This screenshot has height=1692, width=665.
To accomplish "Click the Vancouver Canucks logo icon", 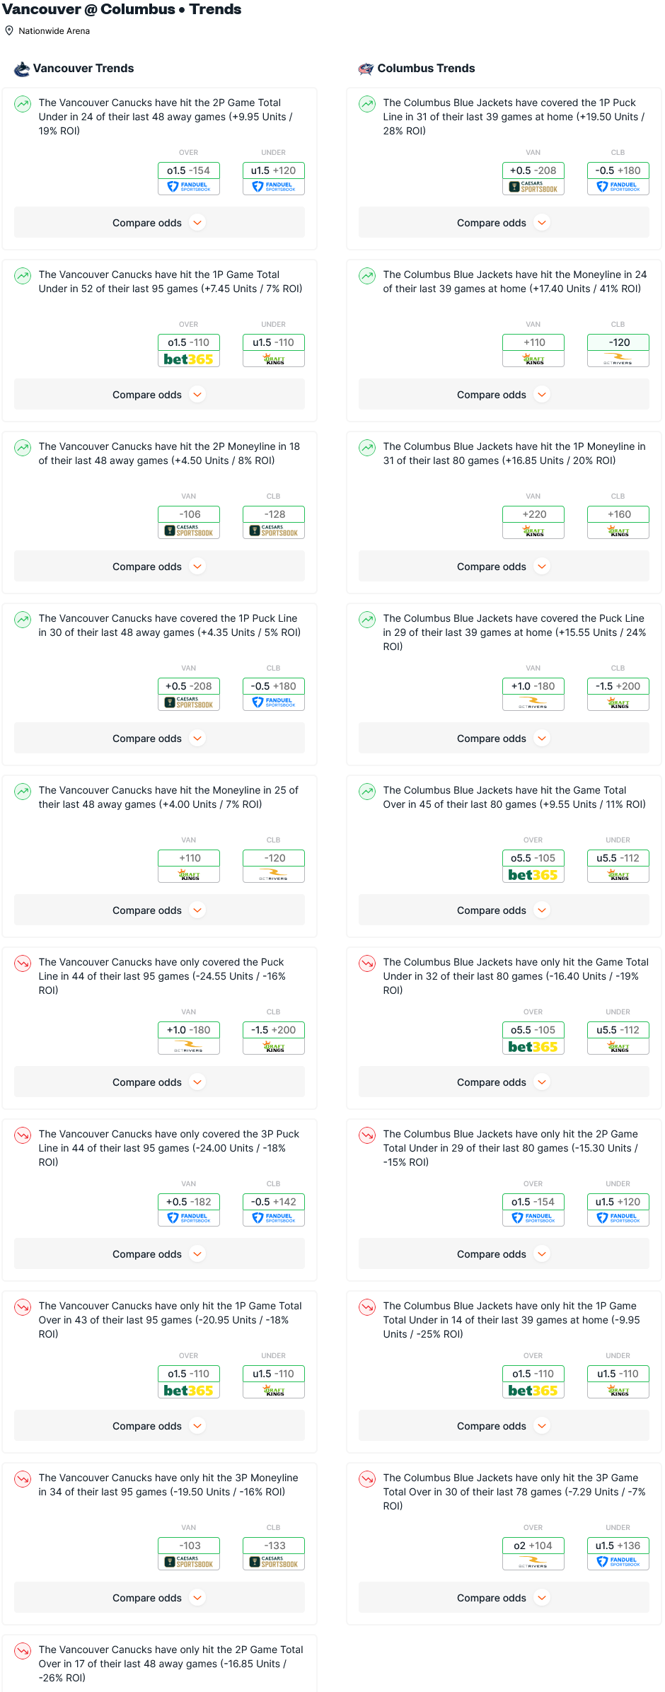I will (x=22, y=69).
